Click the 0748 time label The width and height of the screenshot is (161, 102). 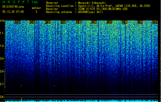coord(124,22)
